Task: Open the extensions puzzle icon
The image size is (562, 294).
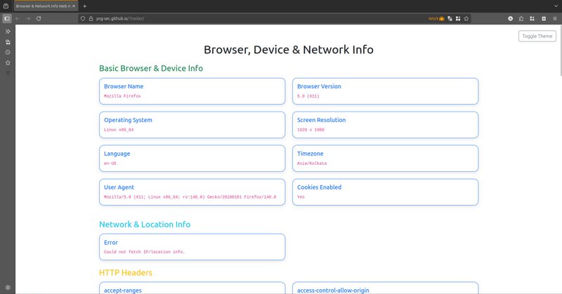Action: click(521, 19)
